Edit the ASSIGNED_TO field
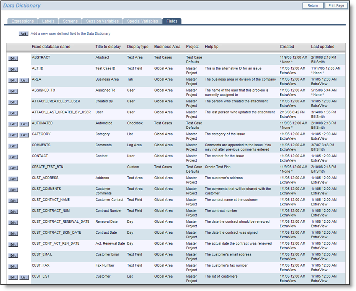The height and width of the screenshot is (291, 356). [13, 91]
